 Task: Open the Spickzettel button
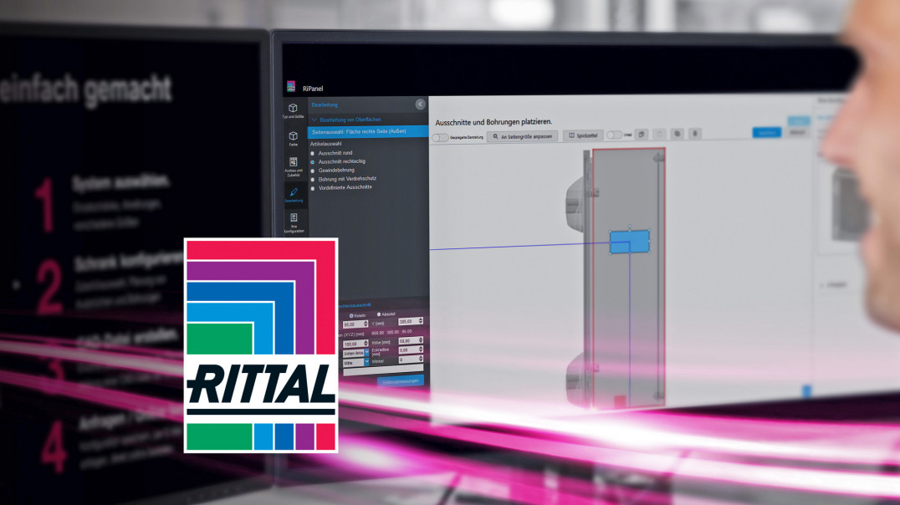point(583,135)
